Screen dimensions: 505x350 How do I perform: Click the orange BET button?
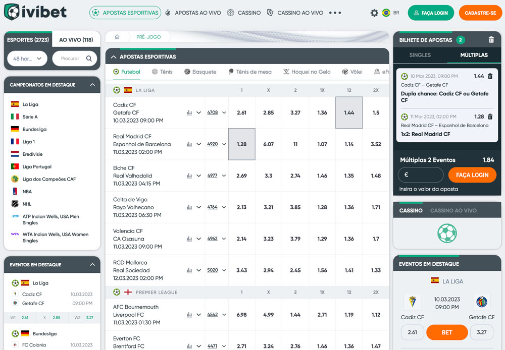(447, 332)
